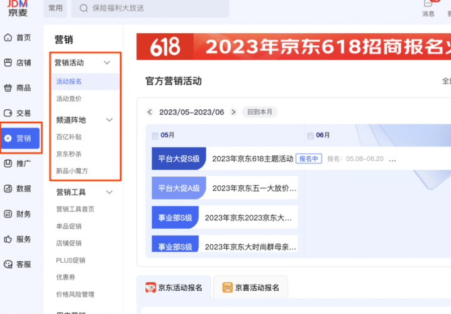The image size is (451, 314).
Task: Open 新品小魔方 menu item
Action: tap(72, 171)
